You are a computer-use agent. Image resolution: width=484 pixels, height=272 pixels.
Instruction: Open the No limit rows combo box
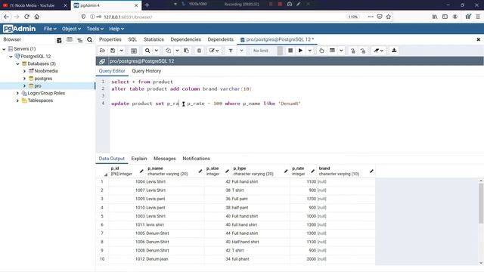point(265,51)
